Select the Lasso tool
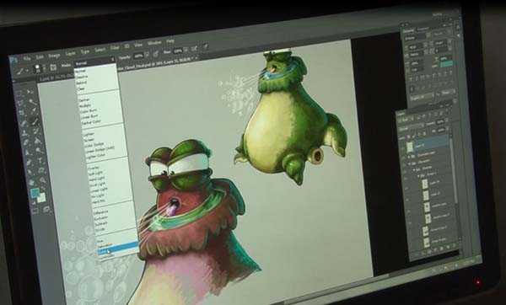Image resolution: width=506 pixels, height=305 pixels. (20, 103)
